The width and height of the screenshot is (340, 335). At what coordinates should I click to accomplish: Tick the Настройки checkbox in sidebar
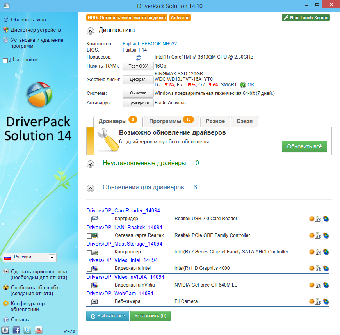click(5, 61)
